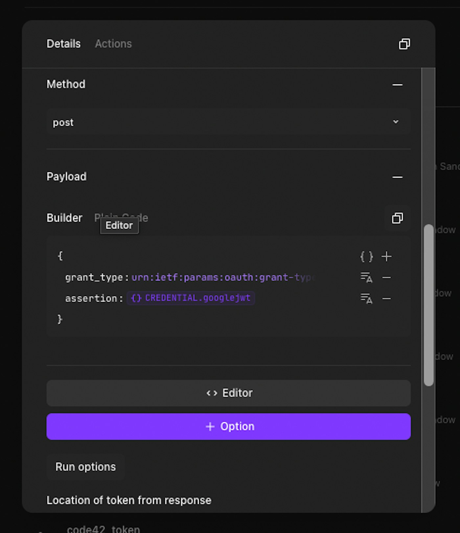Image resolution: width=460 pixels, height=533 pixels.
Task: Click the purple Option button
Action: 228,427
